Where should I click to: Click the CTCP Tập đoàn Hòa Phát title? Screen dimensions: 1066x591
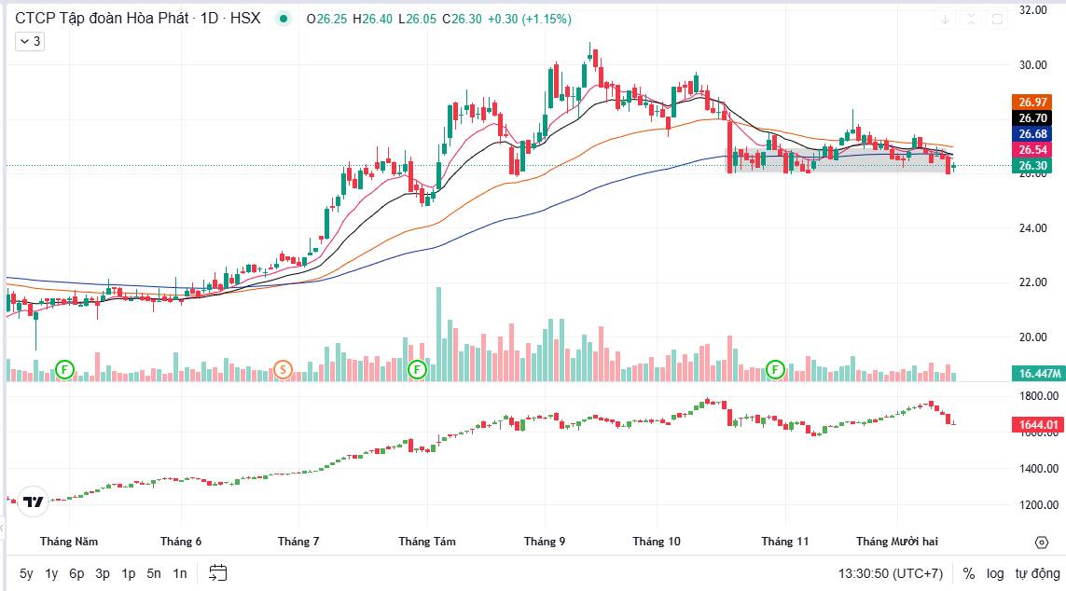pyautogui.click(x=104, y=19)
